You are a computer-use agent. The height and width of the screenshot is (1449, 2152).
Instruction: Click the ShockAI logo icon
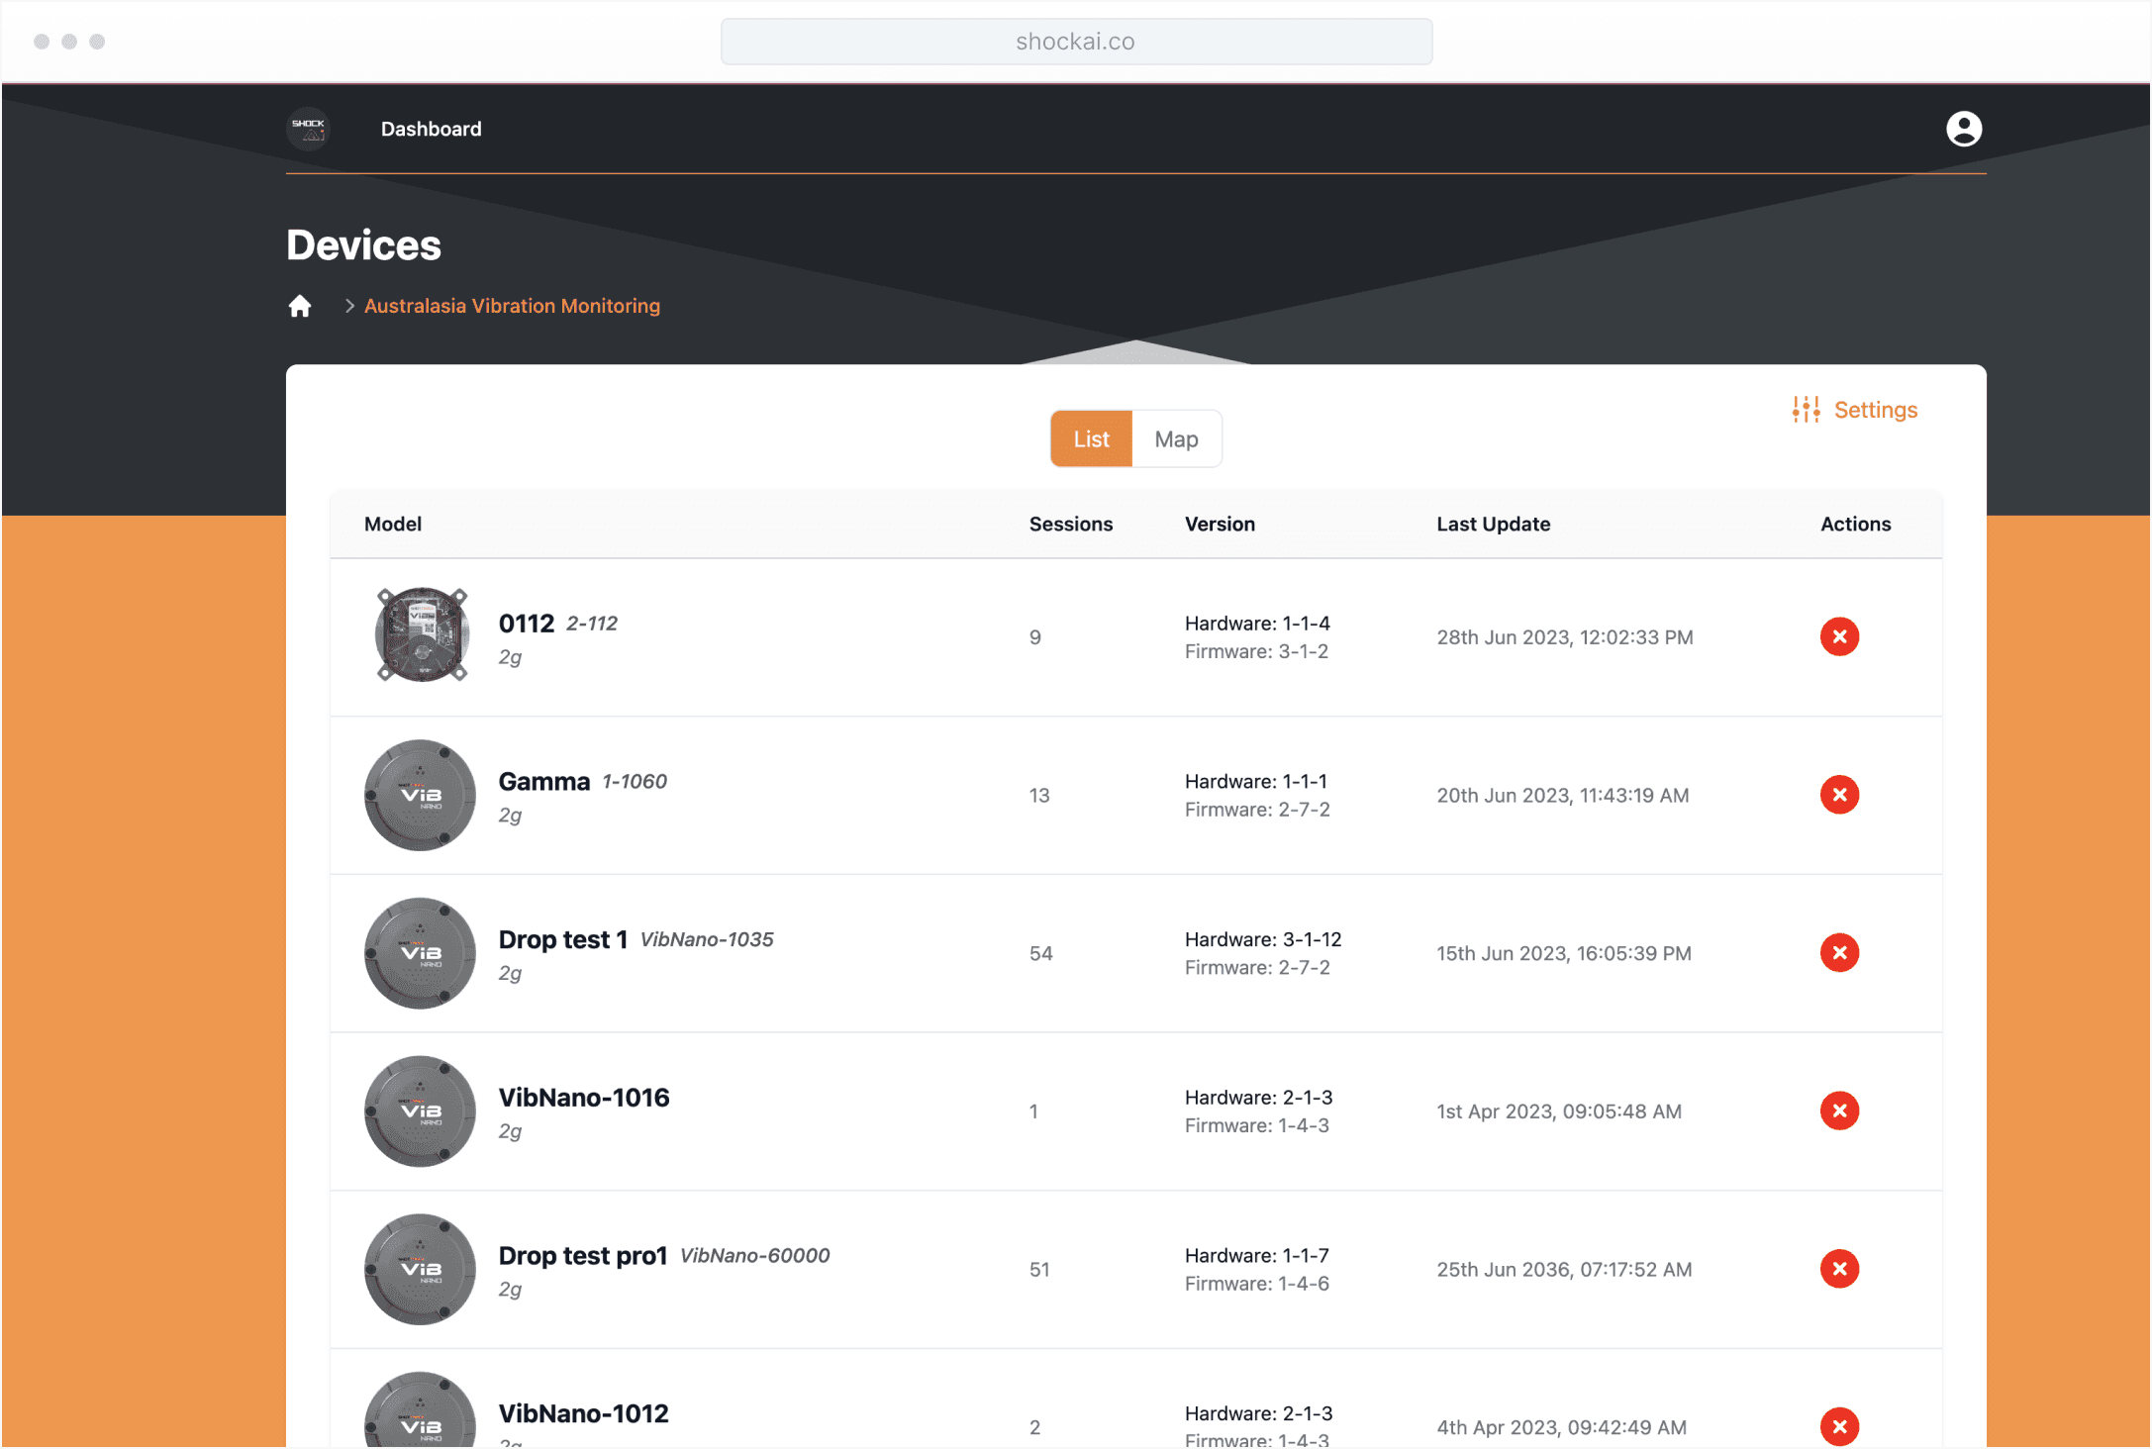(x=308, y=129)
